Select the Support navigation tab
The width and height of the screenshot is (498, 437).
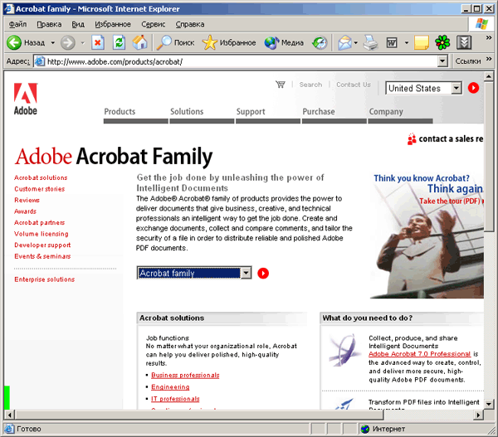pos(268,114)
